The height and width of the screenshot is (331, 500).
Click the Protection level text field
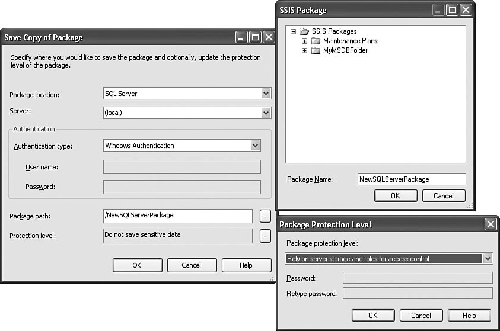pos(178,236)
